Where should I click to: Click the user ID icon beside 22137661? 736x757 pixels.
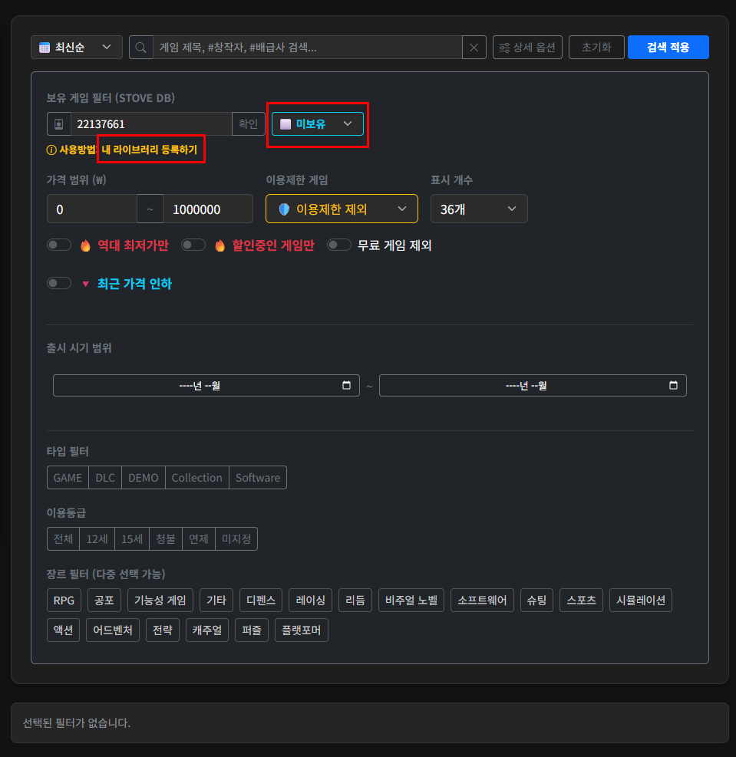(x=58, y=124)
